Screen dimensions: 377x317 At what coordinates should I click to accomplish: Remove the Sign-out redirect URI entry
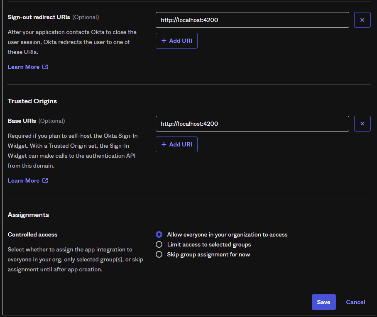click(x=362, y=20)
